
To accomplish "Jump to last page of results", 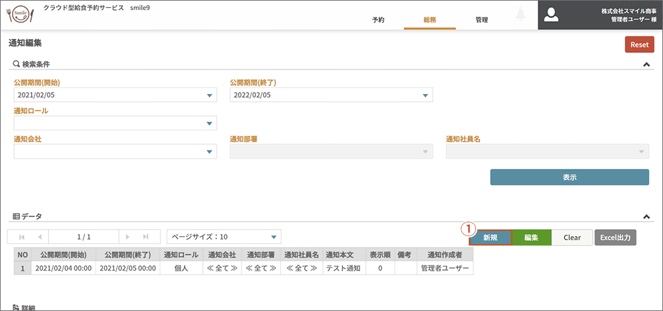I will (146, 237).
